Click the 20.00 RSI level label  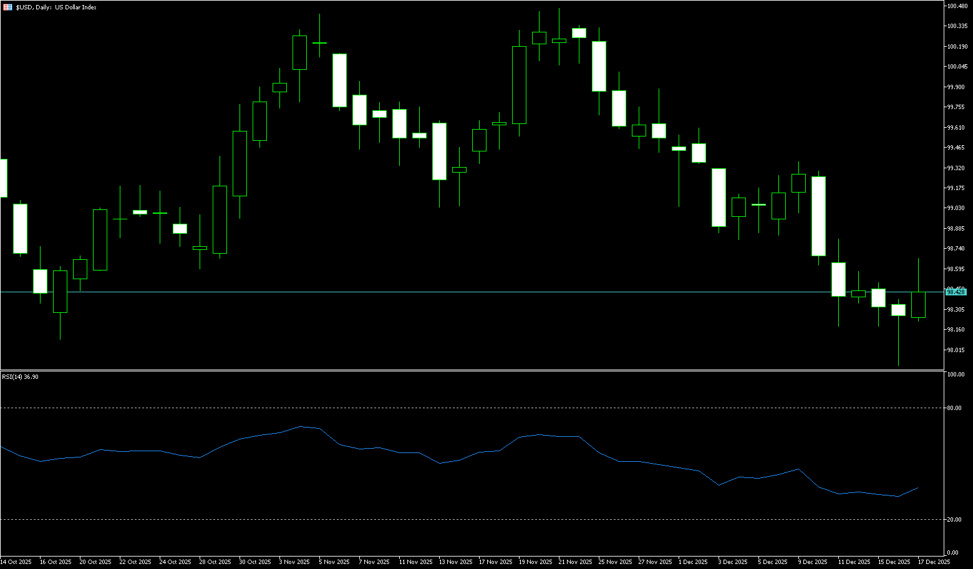954,520
